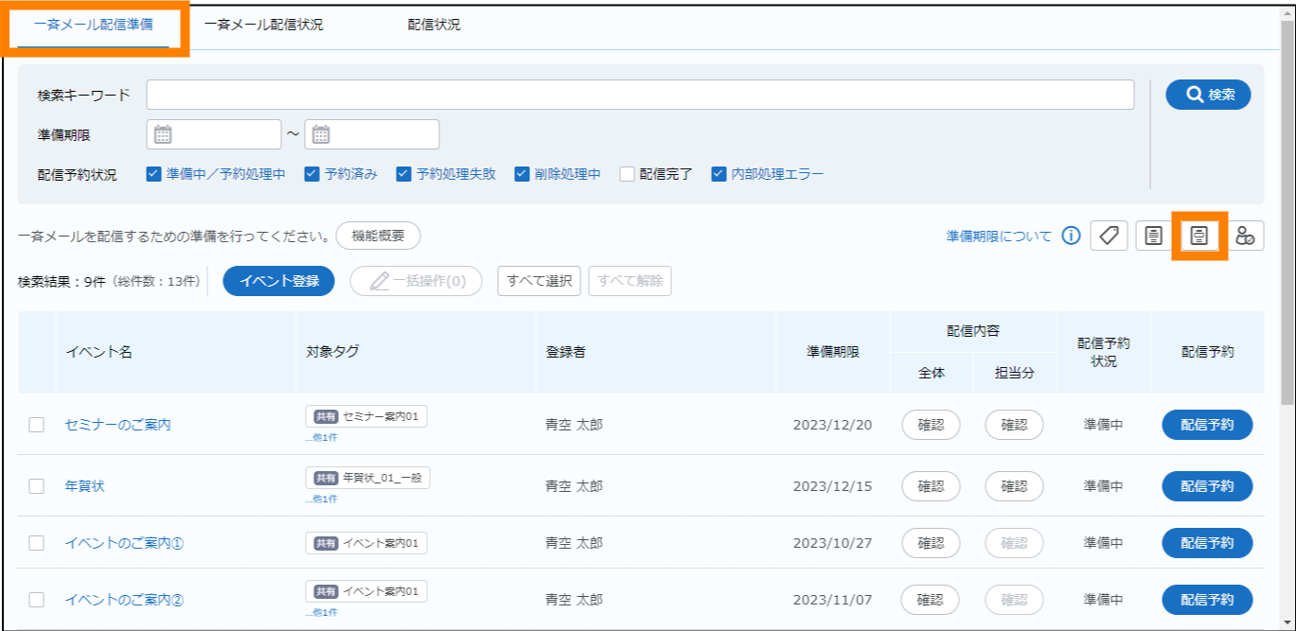The height and width of the screenshot is (631, 1296).
Task: Open the セミナーのご案内 event link
Action: click(x=117, y=425)
